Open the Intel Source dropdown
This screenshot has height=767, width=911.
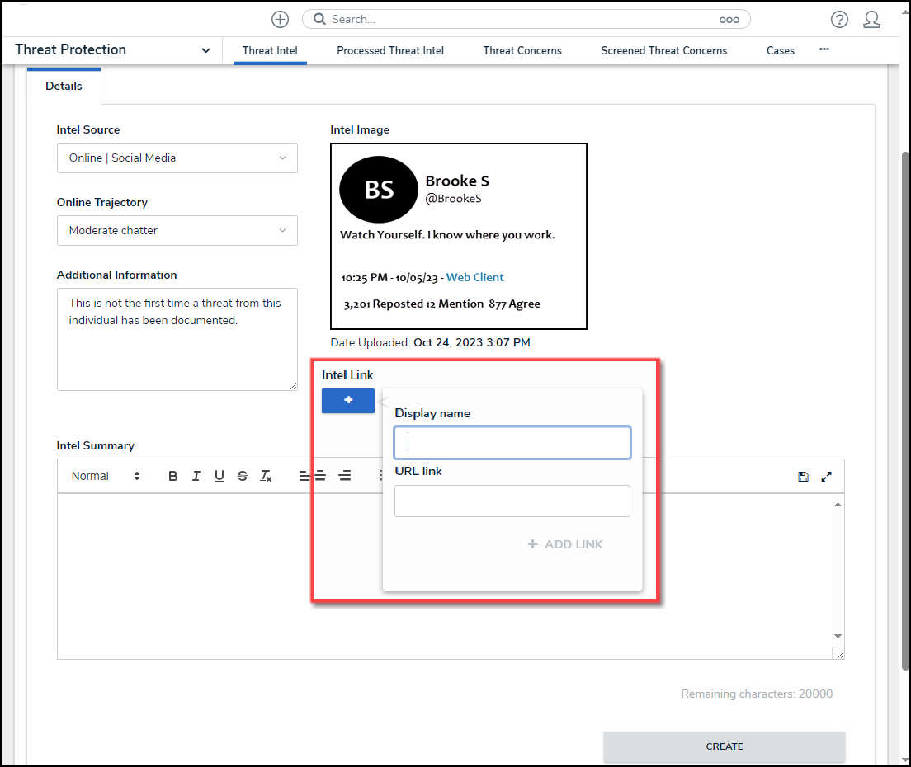pyautogui.click(x=177, y=158)
